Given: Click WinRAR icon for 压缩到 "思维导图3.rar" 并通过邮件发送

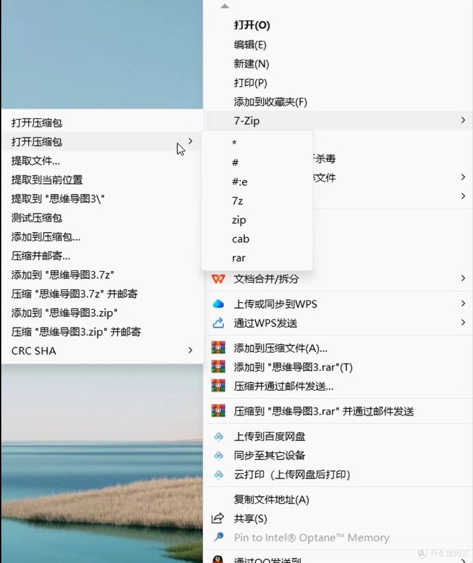Looking at the screenshot, I should point(218,411).
